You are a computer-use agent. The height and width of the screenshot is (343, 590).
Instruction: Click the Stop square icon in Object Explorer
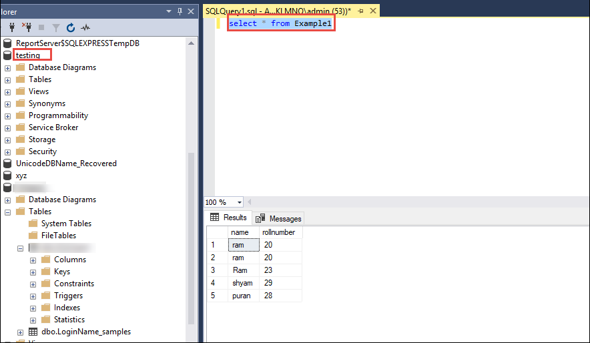[41, 27]
